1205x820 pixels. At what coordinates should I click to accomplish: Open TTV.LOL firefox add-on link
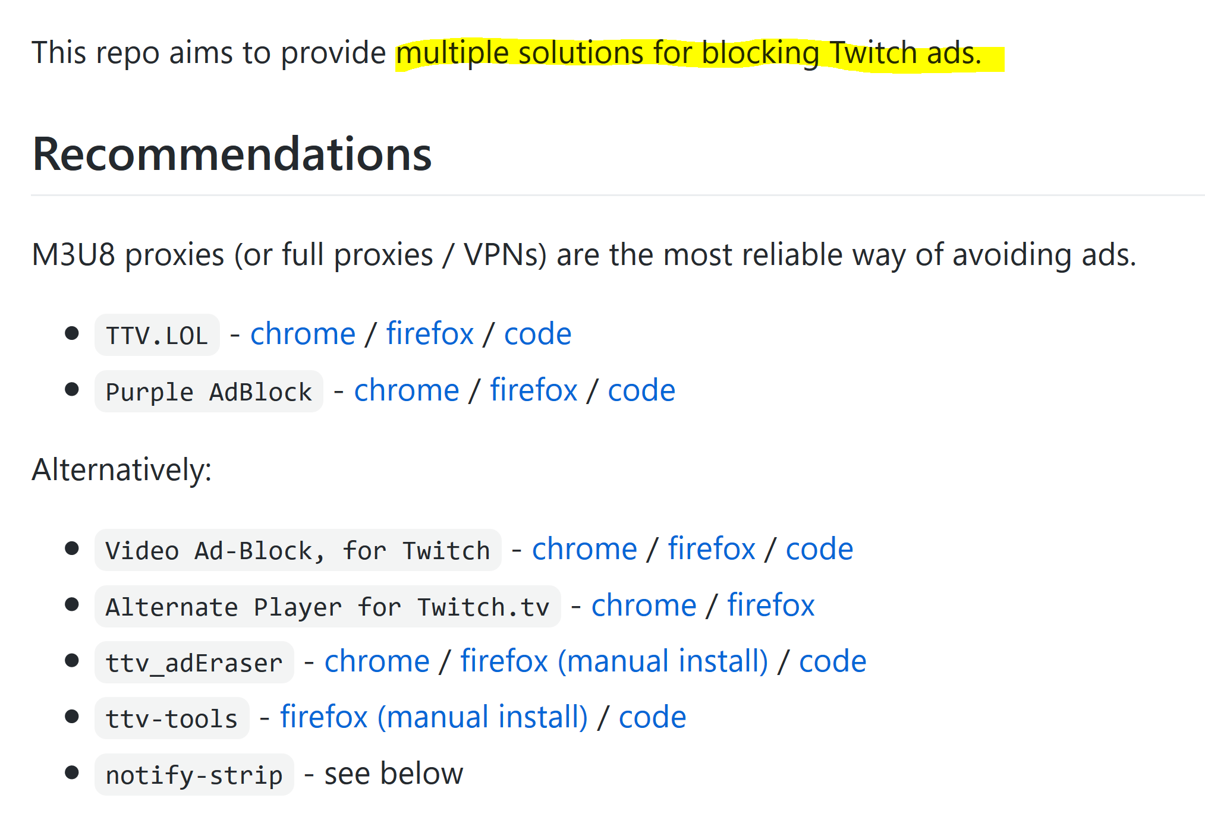429,334
